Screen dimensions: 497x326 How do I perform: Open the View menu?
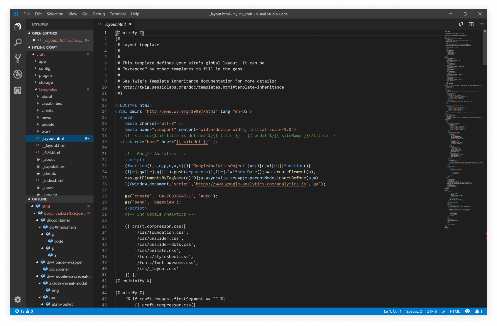click(x=73, y=14)
